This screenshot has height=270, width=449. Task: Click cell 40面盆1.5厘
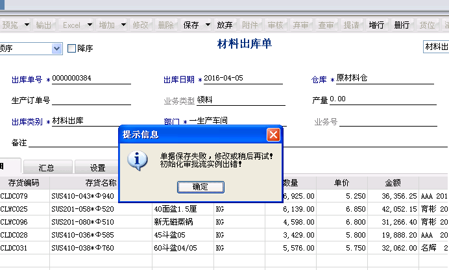click(183, 209)
